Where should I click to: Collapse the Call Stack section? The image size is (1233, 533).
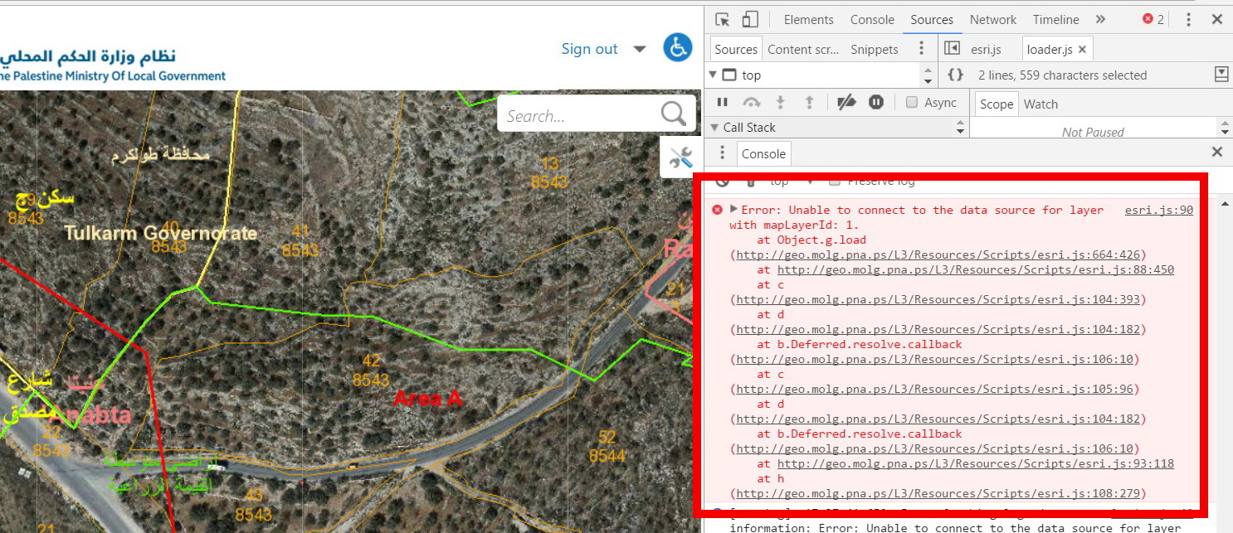[714, 128]
